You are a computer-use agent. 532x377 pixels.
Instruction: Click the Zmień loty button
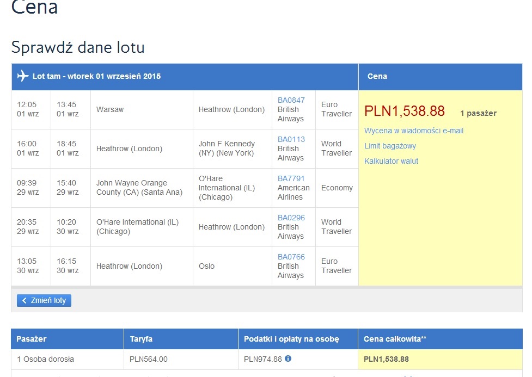44,300
